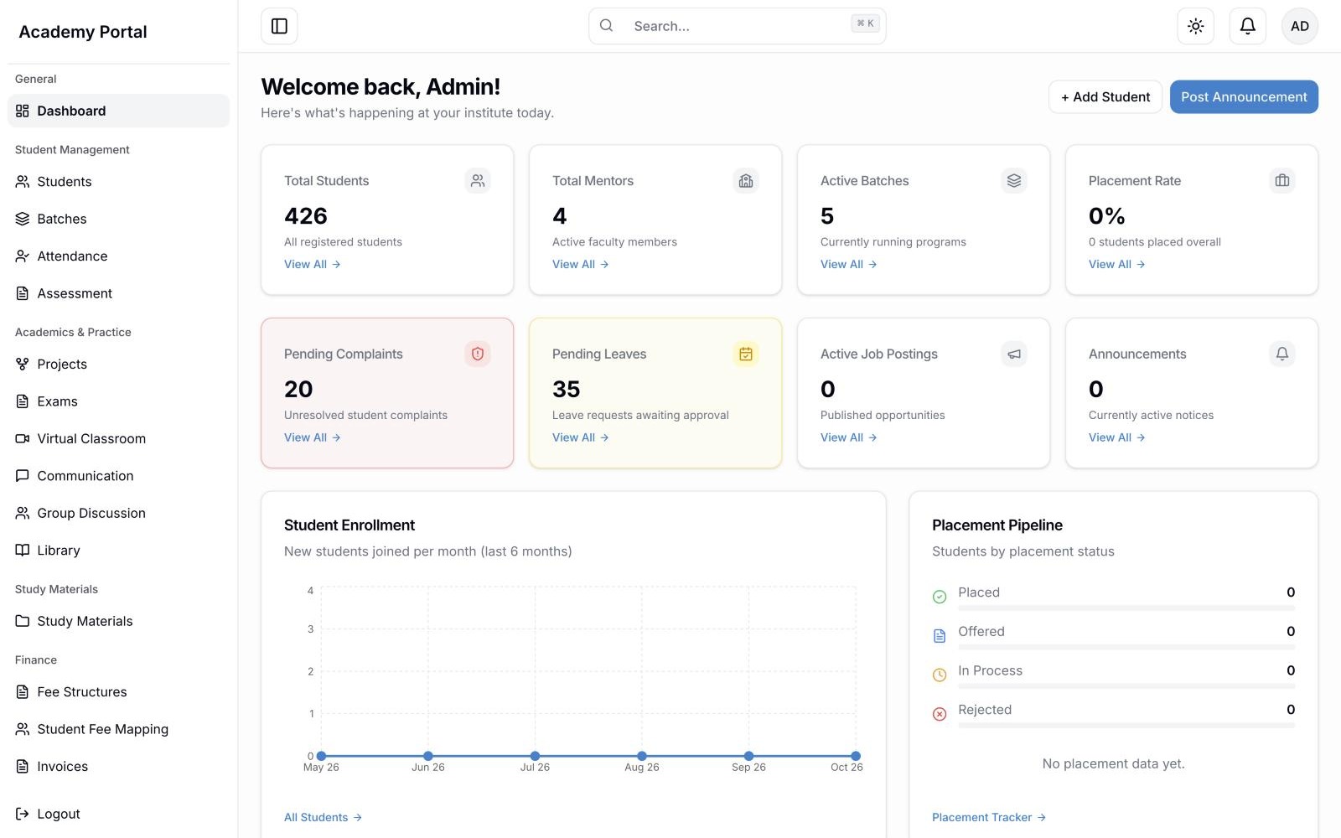
Task: Click the May 26 enrollment data point
Action: (321, 756)
